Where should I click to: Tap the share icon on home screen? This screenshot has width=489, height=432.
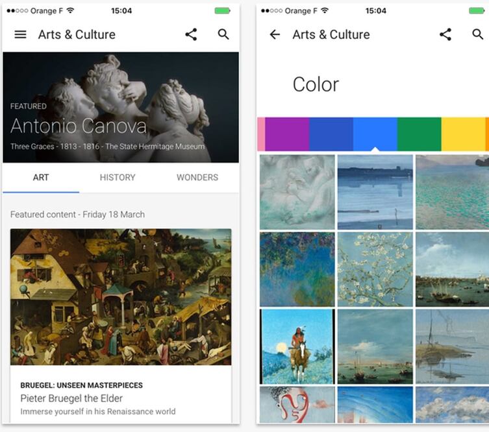click(x=191, y=34)
